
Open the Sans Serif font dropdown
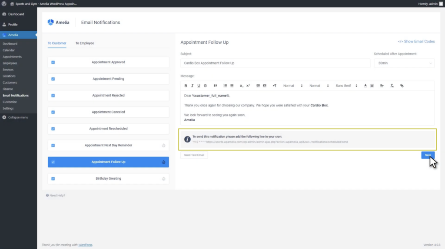click(346, 86)
